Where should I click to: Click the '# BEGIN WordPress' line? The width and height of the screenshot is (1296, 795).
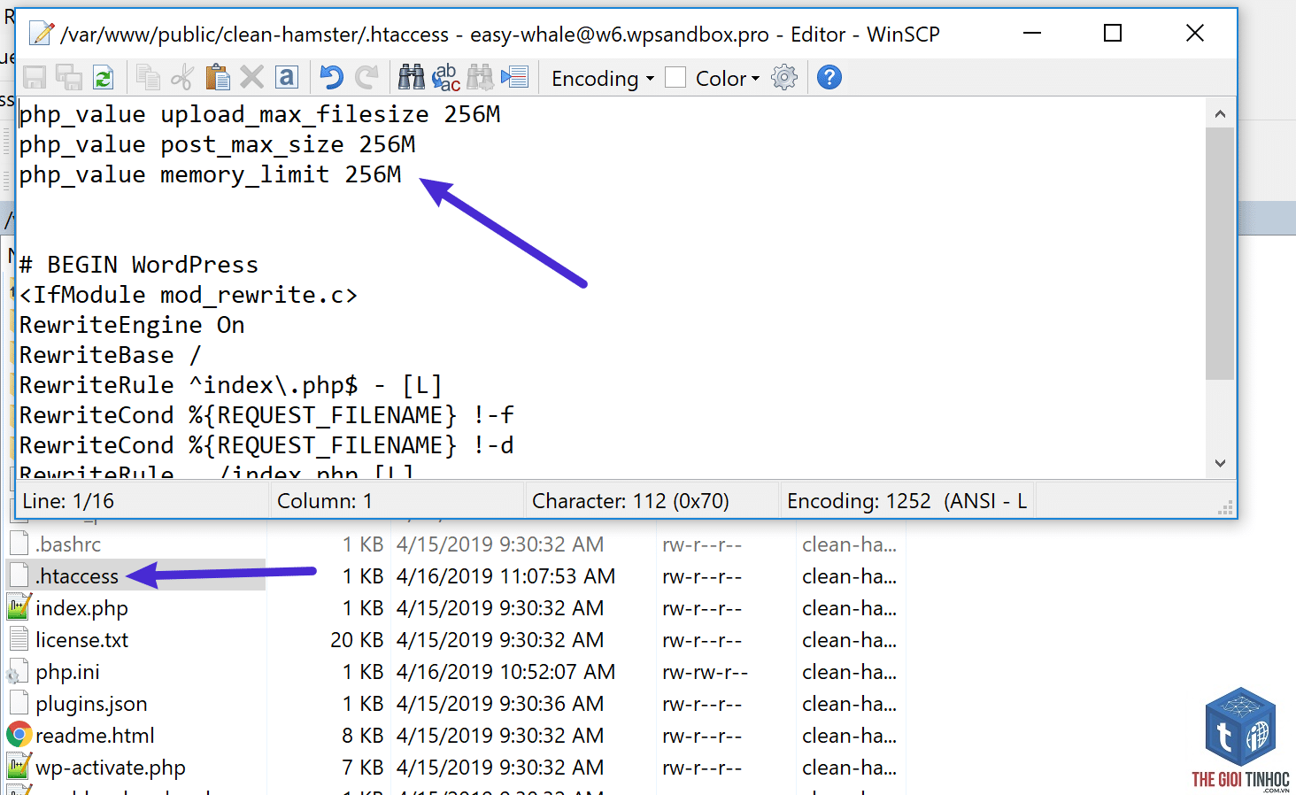[139, 266]
